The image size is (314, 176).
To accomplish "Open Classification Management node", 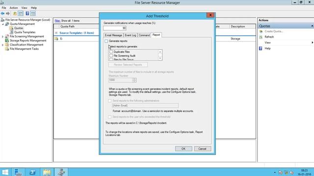I will (x=26, y=44).
